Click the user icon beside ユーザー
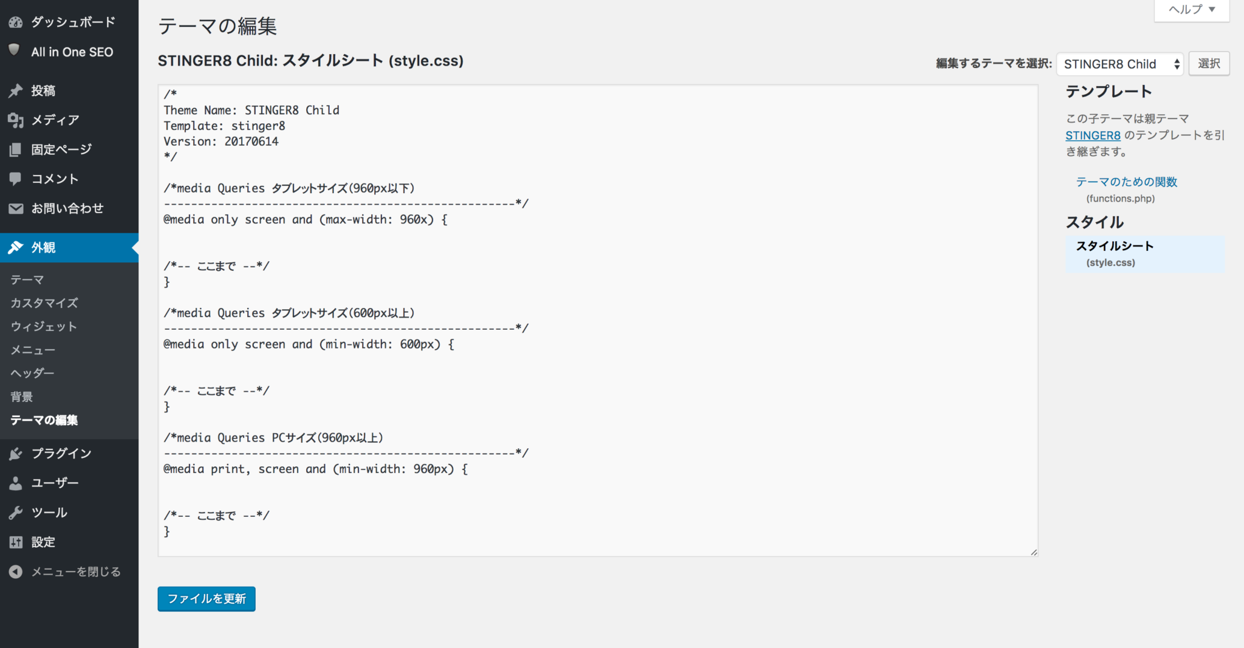The width and height of the screenshot is (1244, 648). point(16,483)
